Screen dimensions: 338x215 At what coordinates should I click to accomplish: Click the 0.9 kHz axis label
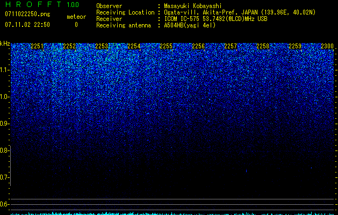coord(4,124)
